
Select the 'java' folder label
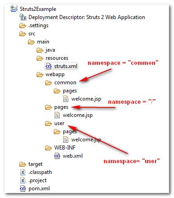pyautogui.click(x=50, y=50)
